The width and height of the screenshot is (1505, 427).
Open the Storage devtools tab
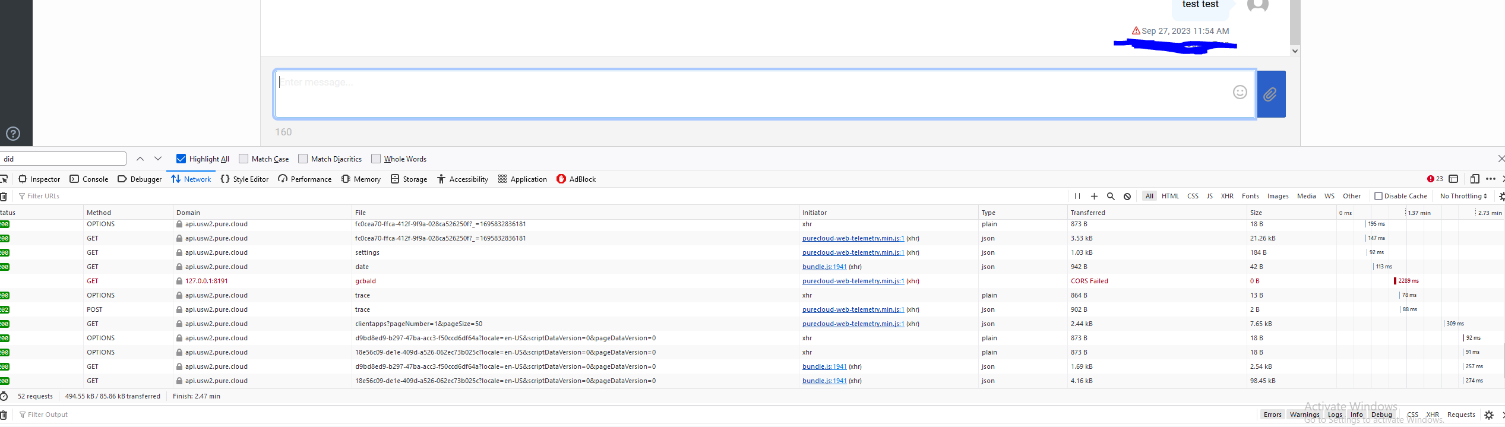[x=409, y=179]
